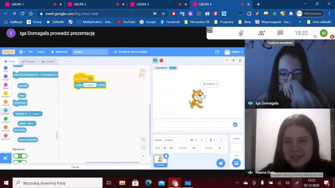
Task: Open drag mode dropdown 'z przeciąganiem'
Action: coord(49,75)
